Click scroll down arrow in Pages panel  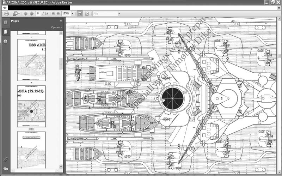point(61,166)
